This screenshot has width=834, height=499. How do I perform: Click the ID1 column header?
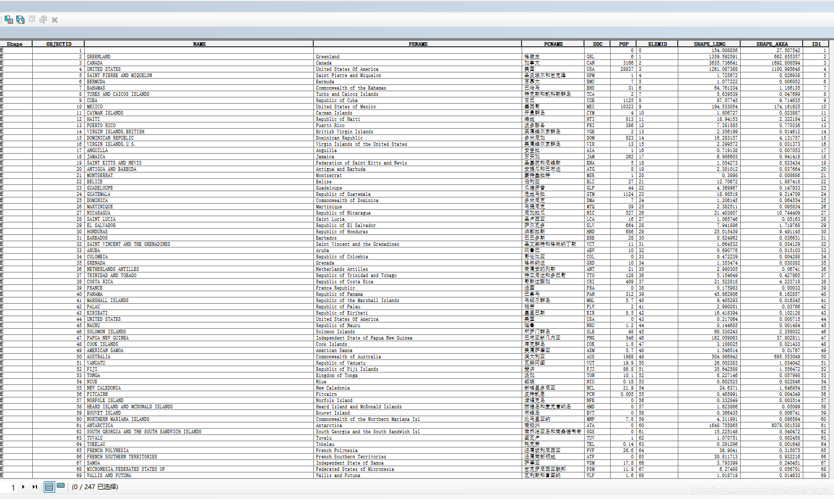point(816,44)
